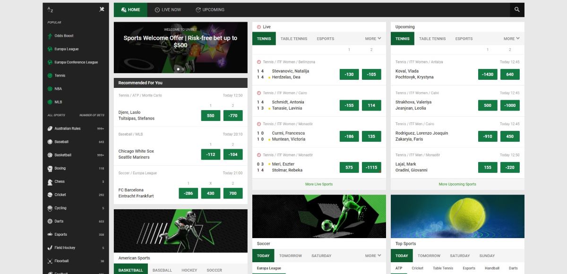Click the pin icon in sidebar header

(102, 9)
